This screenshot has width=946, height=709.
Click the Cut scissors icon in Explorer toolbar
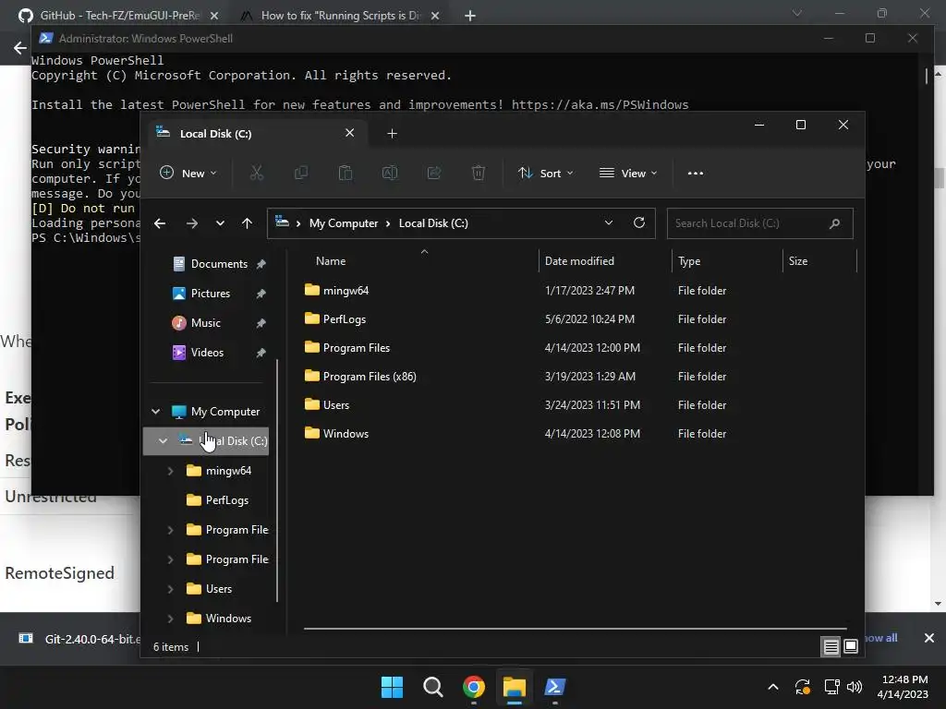pyautogui.click(x=257, y=173)
